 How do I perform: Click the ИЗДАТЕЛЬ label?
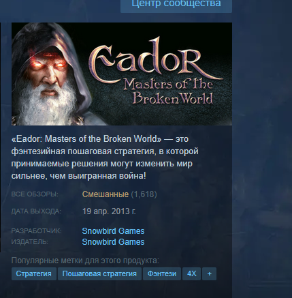pyautogui.click(x=30, y=242)
